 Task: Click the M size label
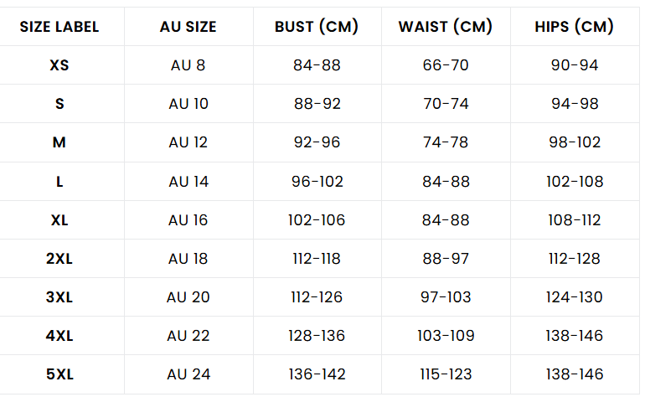[x=59, y=142]
